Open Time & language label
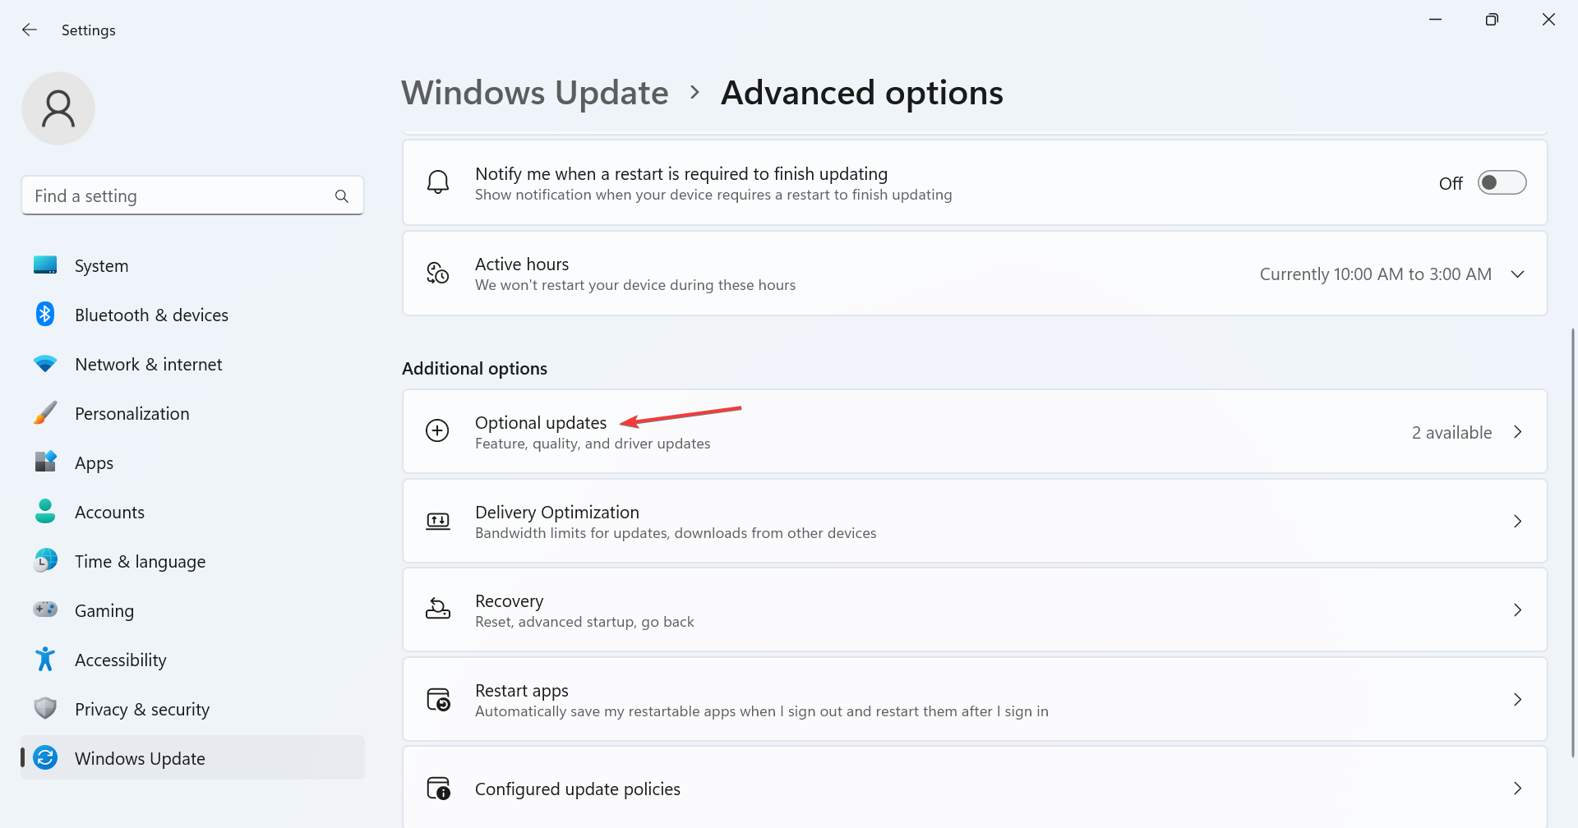Viewport: 1578px width, 828px height. (140, 562)
